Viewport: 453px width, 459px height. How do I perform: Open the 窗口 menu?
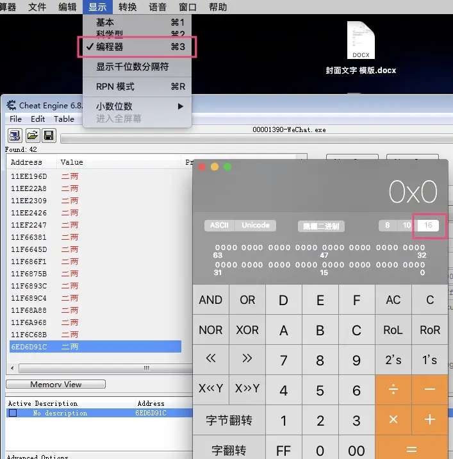tap(188, 7)
